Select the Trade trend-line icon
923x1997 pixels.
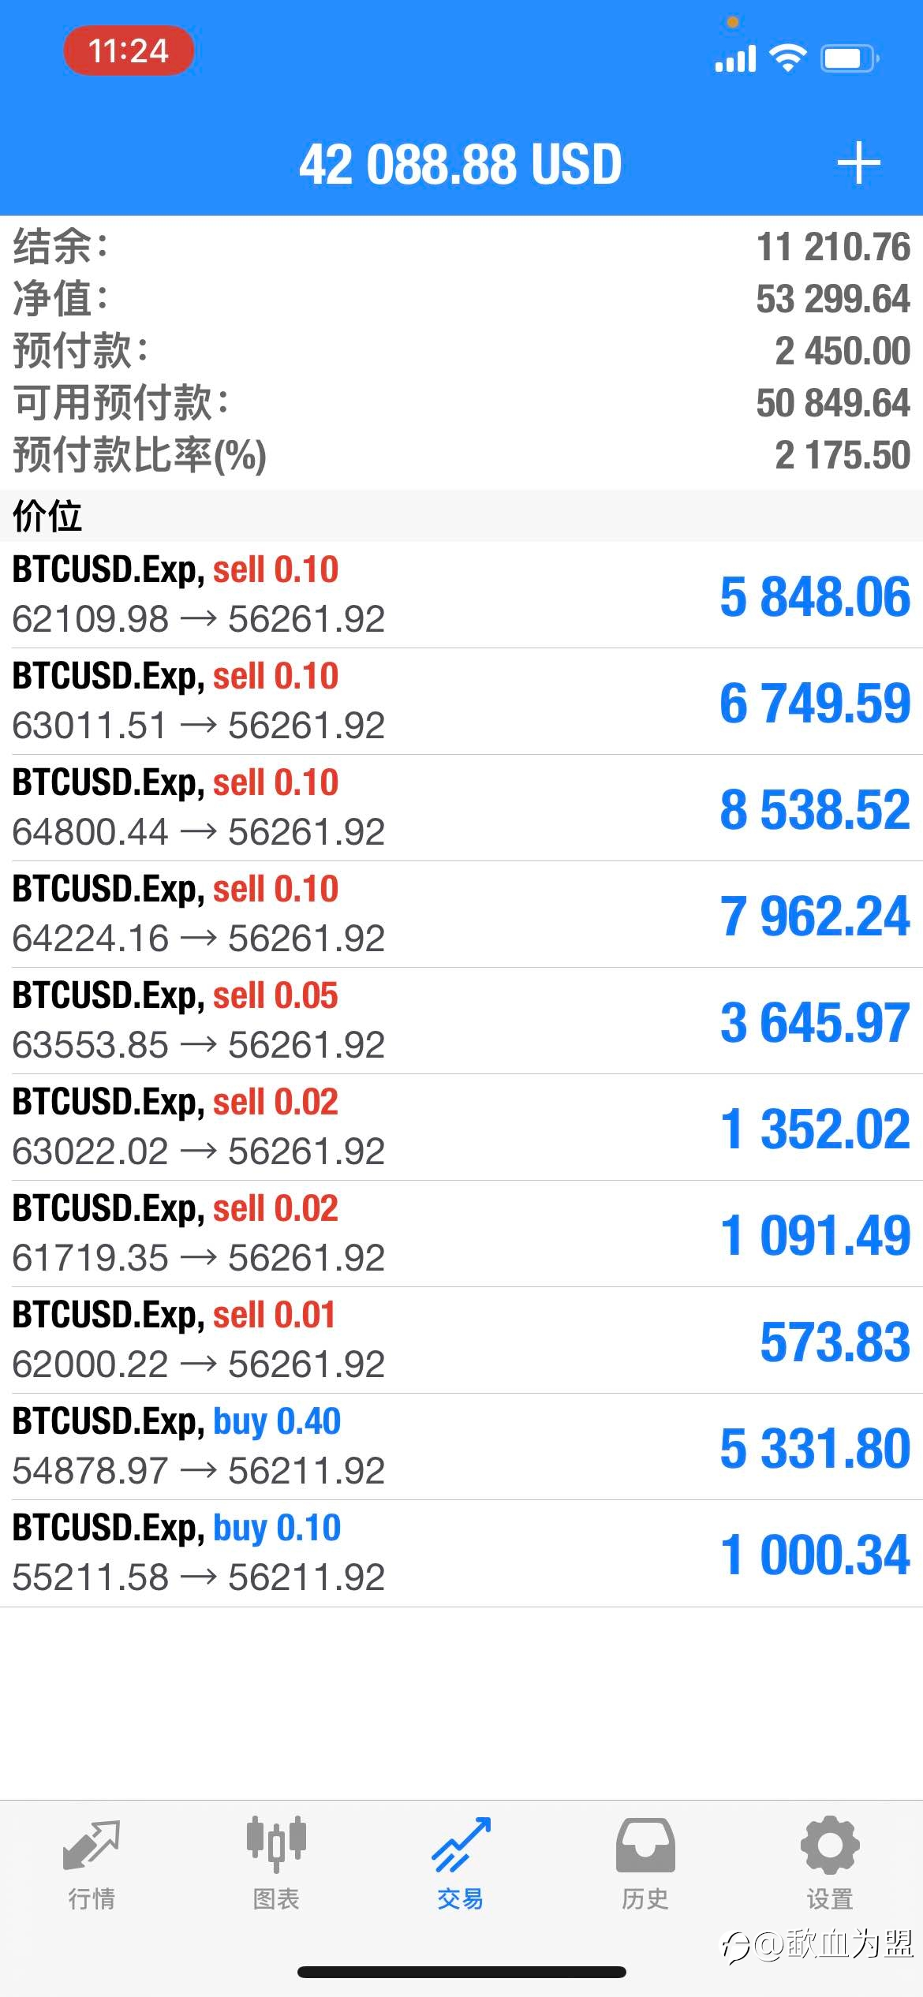point(461,1845)
